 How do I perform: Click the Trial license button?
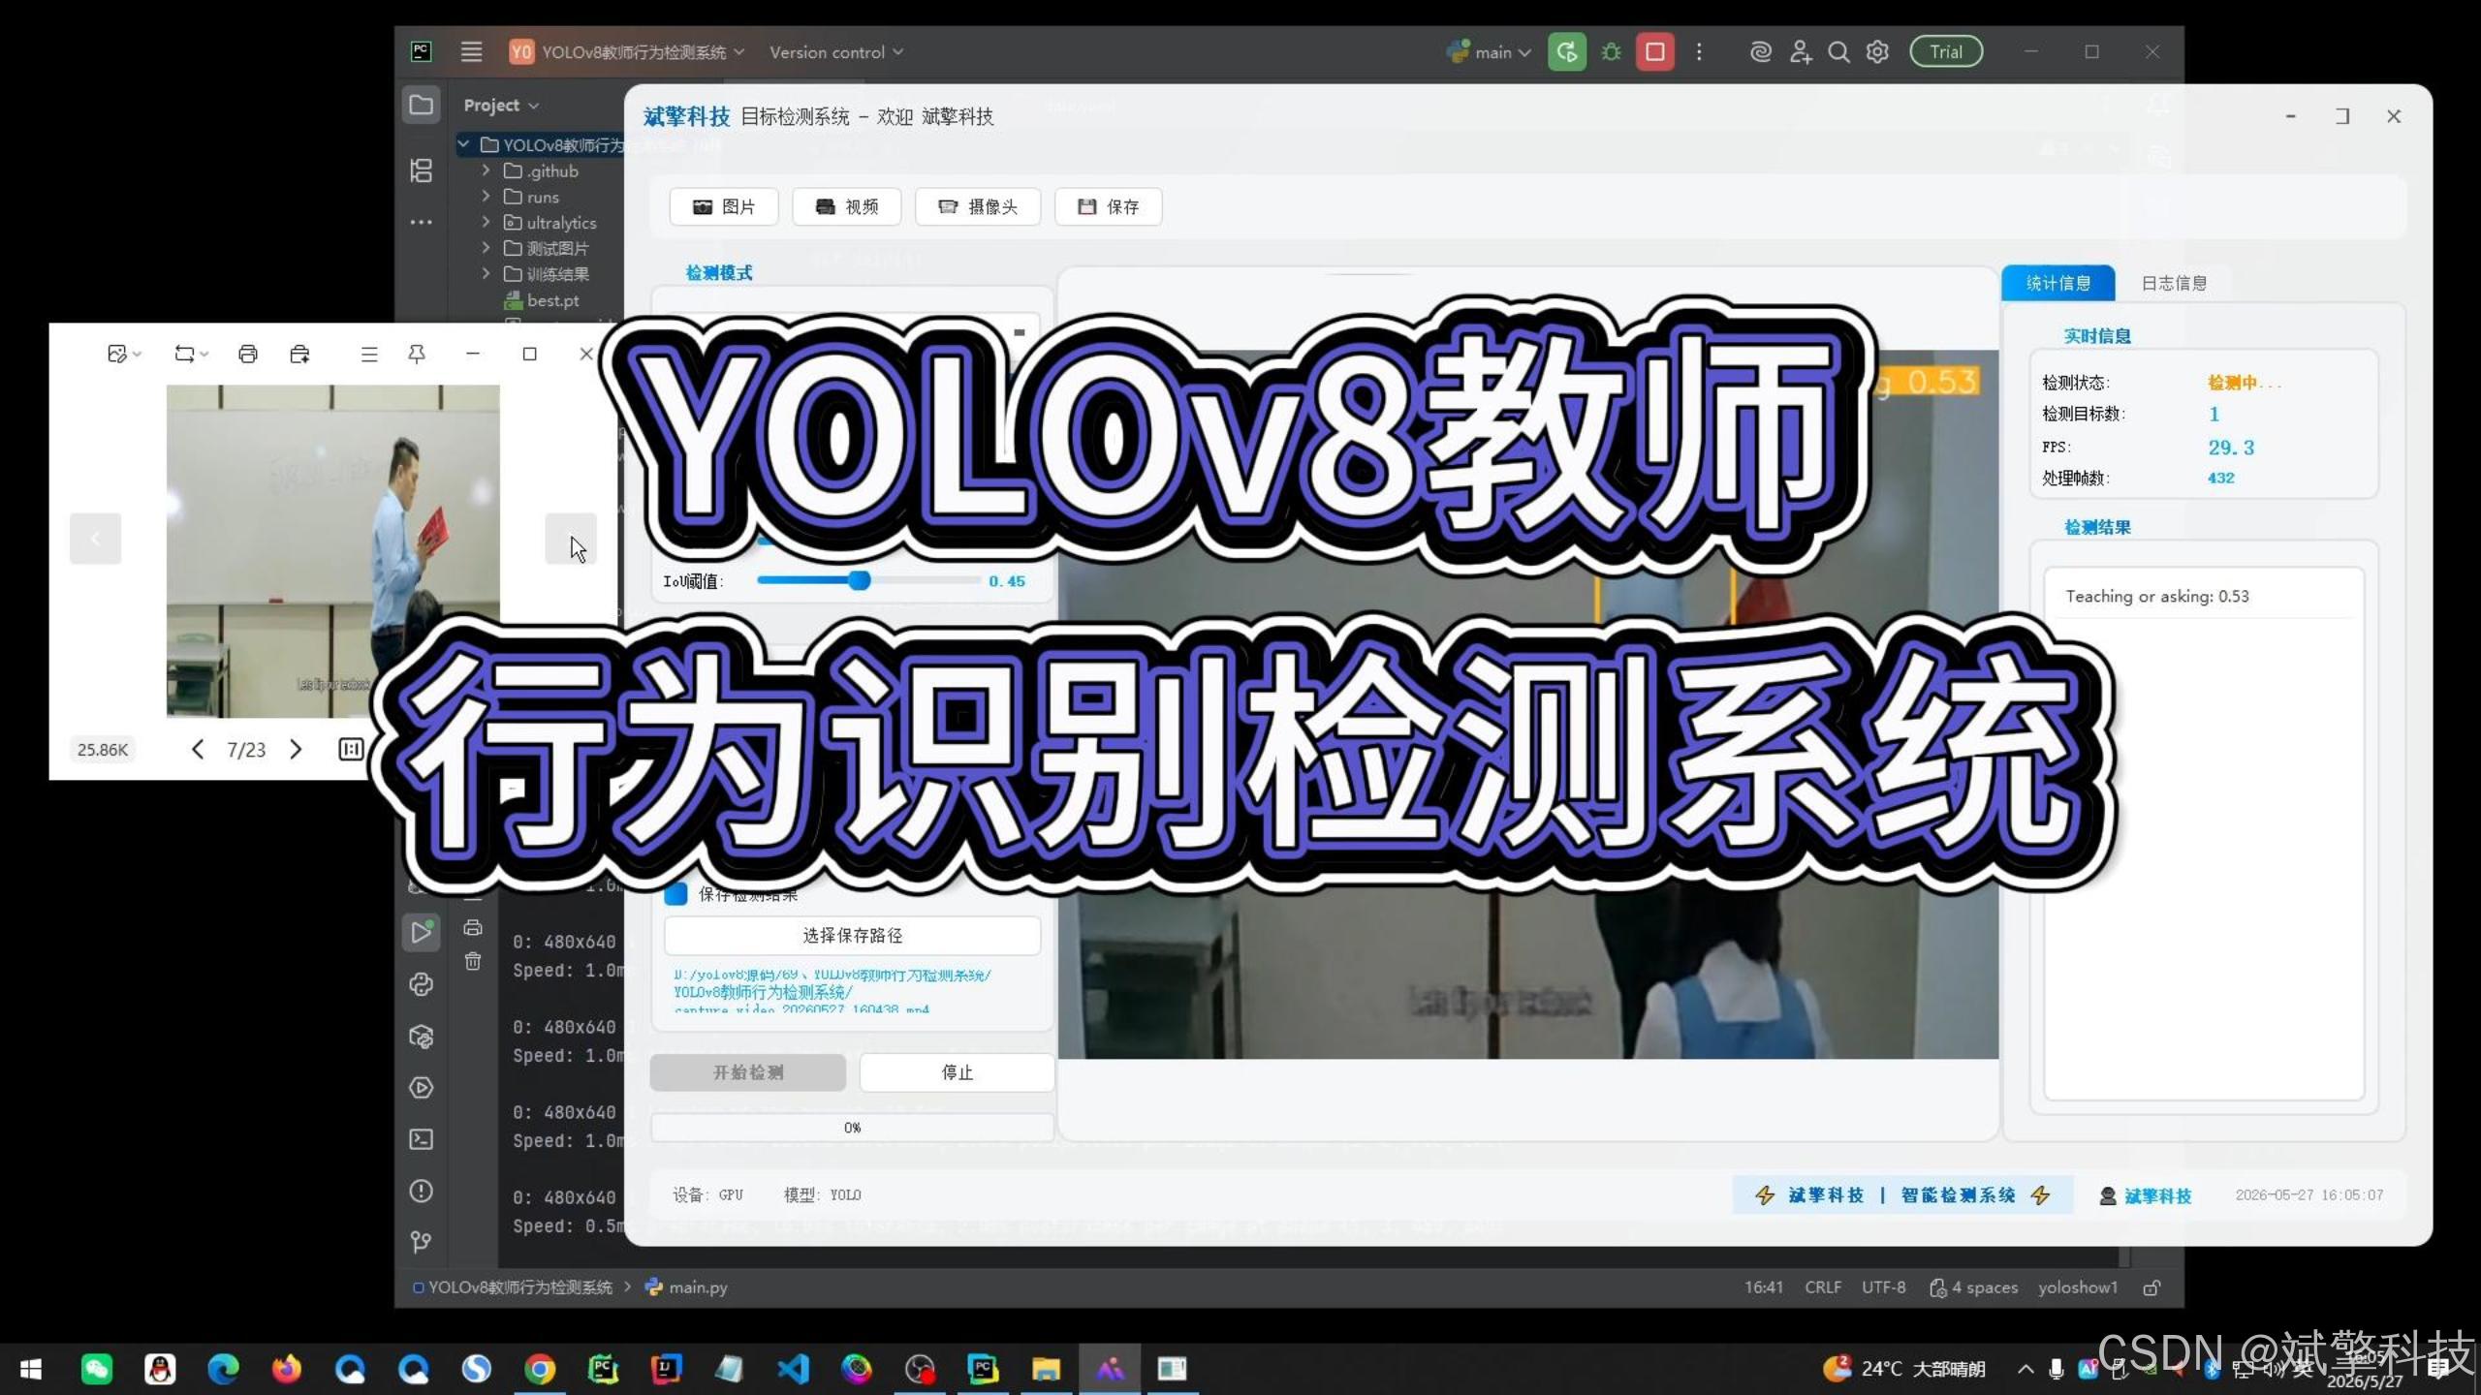[x=1946, y=52]
